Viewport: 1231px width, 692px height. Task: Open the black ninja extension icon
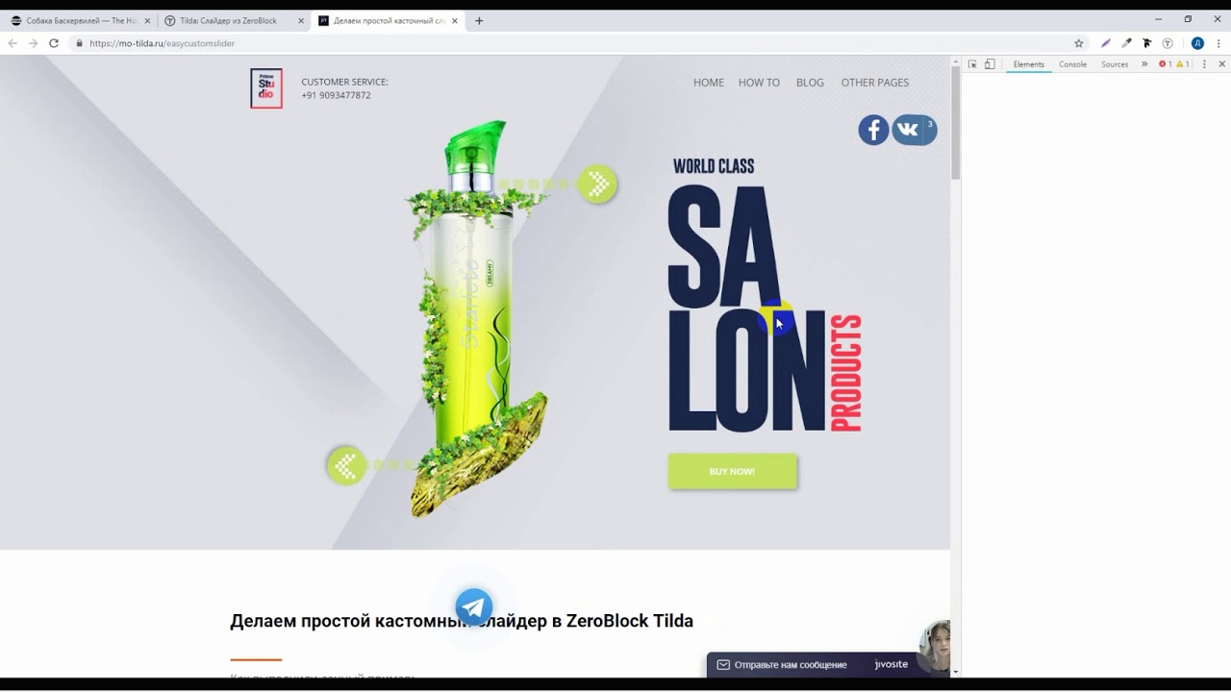coord(1146,43)
